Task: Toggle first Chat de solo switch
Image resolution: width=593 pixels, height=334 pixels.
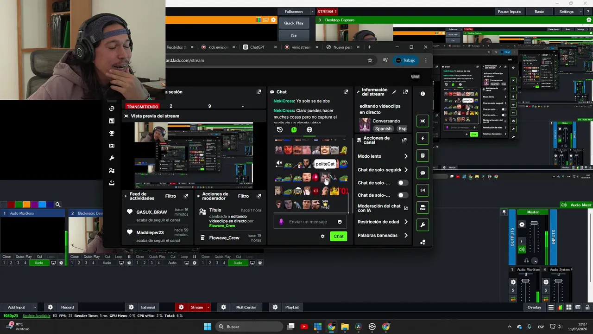Action: 403,183
